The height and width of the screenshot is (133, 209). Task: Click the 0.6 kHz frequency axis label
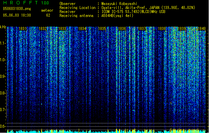coord(3,126)
